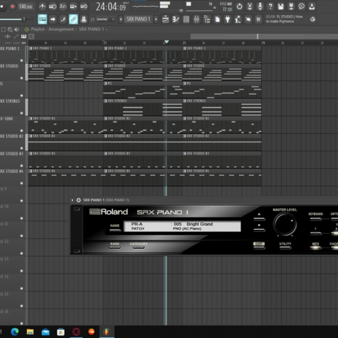Open the audio editor scissors icon
338x338 pixels.
pyautogui.click(x=250, y=6)
